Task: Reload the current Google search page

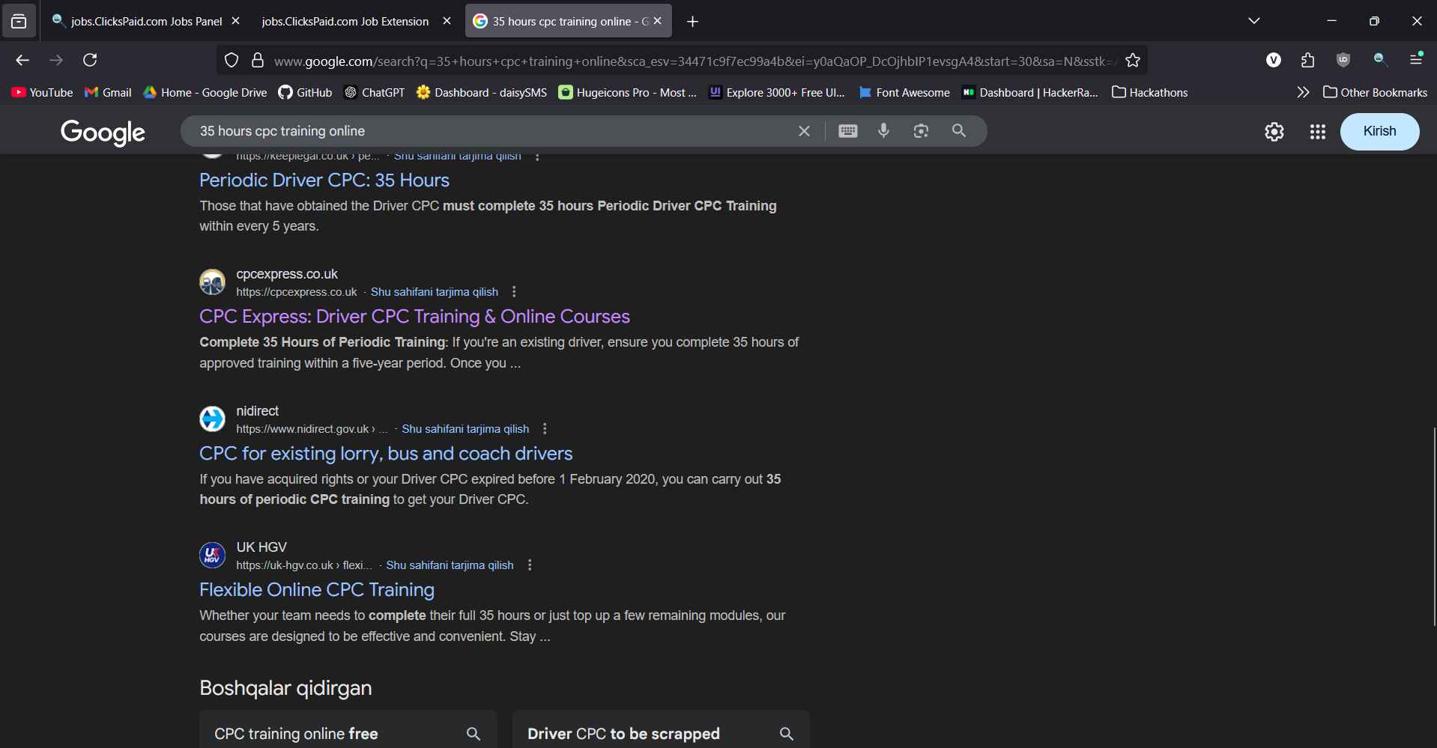Action: pyautogui.click(x=90, y=60)
